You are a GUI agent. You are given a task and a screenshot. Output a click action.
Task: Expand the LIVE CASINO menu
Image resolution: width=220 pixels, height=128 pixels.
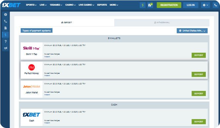86,5
